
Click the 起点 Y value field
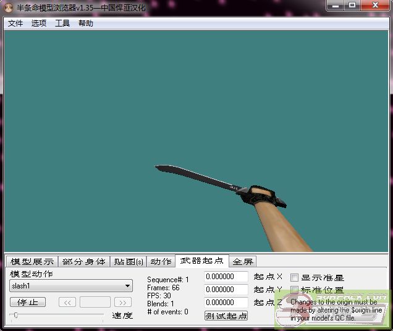(226, 290)
